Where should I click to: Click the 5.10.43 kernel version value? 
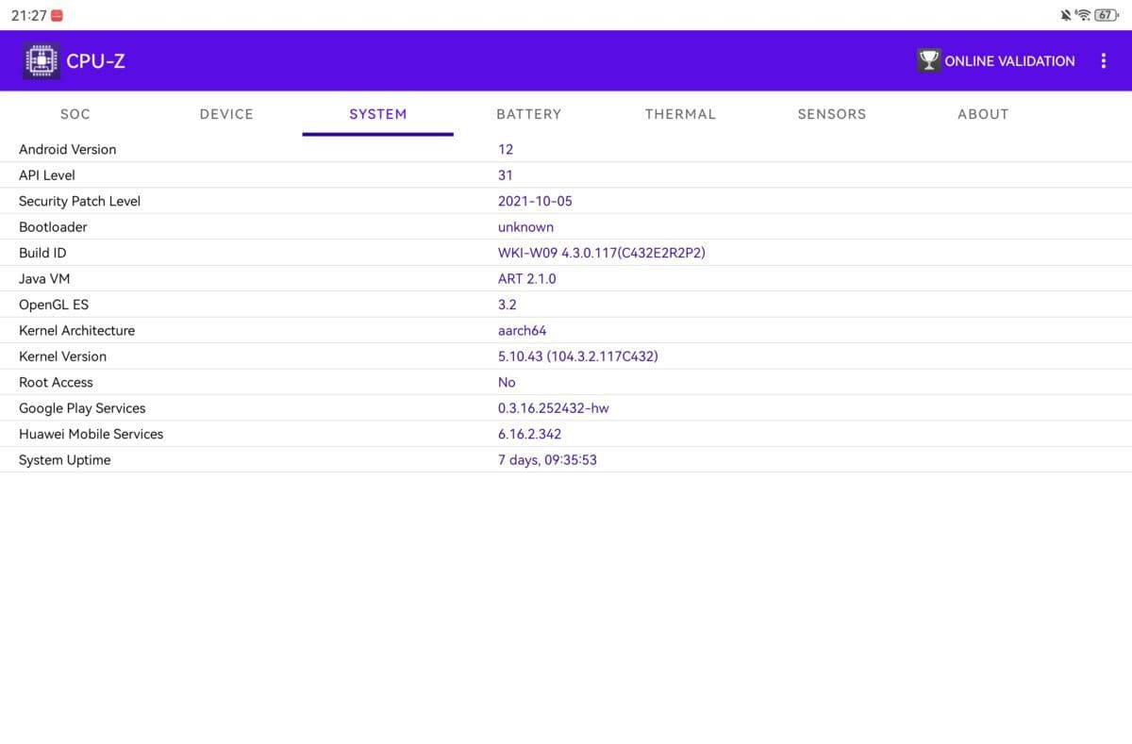[578, 356]
